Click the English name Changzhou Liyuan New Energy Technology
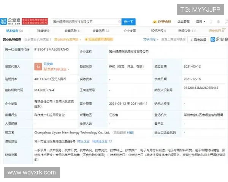Viewport: 228px width, 182px height. (72, 132)
